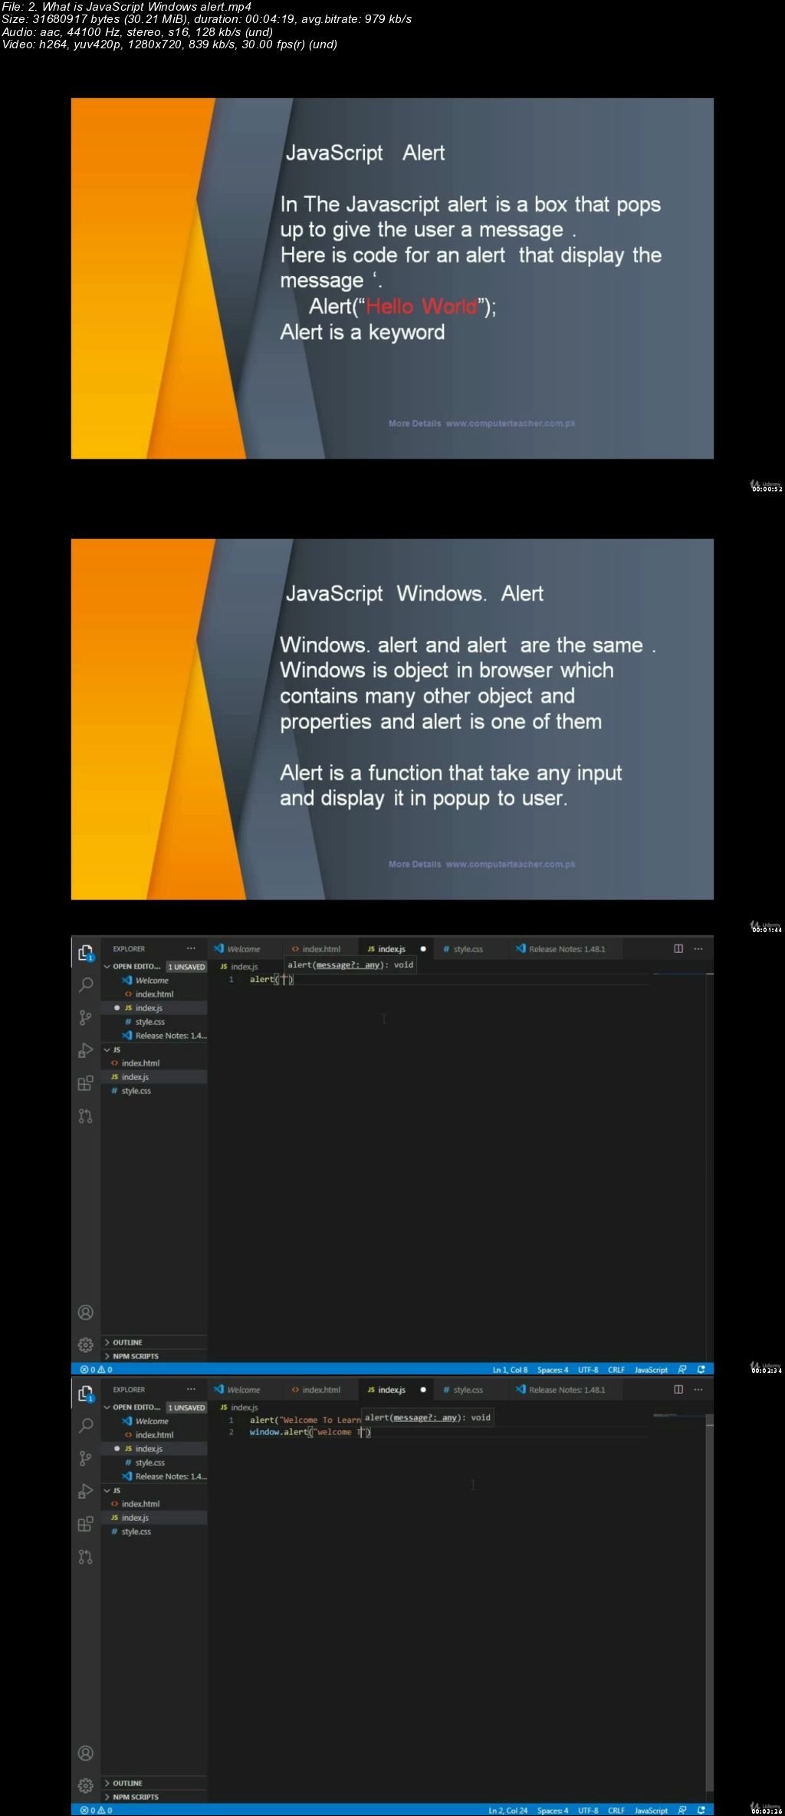This screenshot has height=1816, width=785.
Task: Click 'Ln 2, Col 24' in status bar
Action: click(x=507, y=1810)
